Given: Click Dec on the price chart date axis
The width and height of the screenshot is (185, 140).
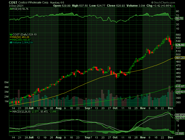Looking at the screenshot, I should click(x=170, y=108).
